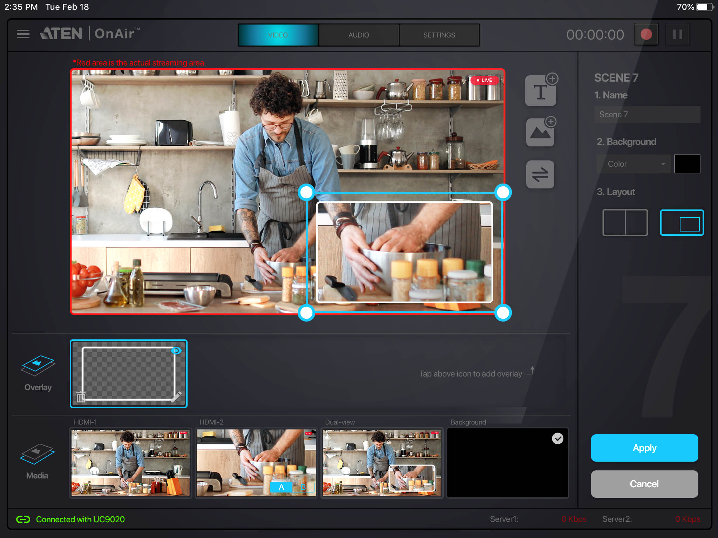Toggle overlay visibility eye icon
Image resolution: width=718 pixels, height=538 pixels.
click(x=176, y=351)
